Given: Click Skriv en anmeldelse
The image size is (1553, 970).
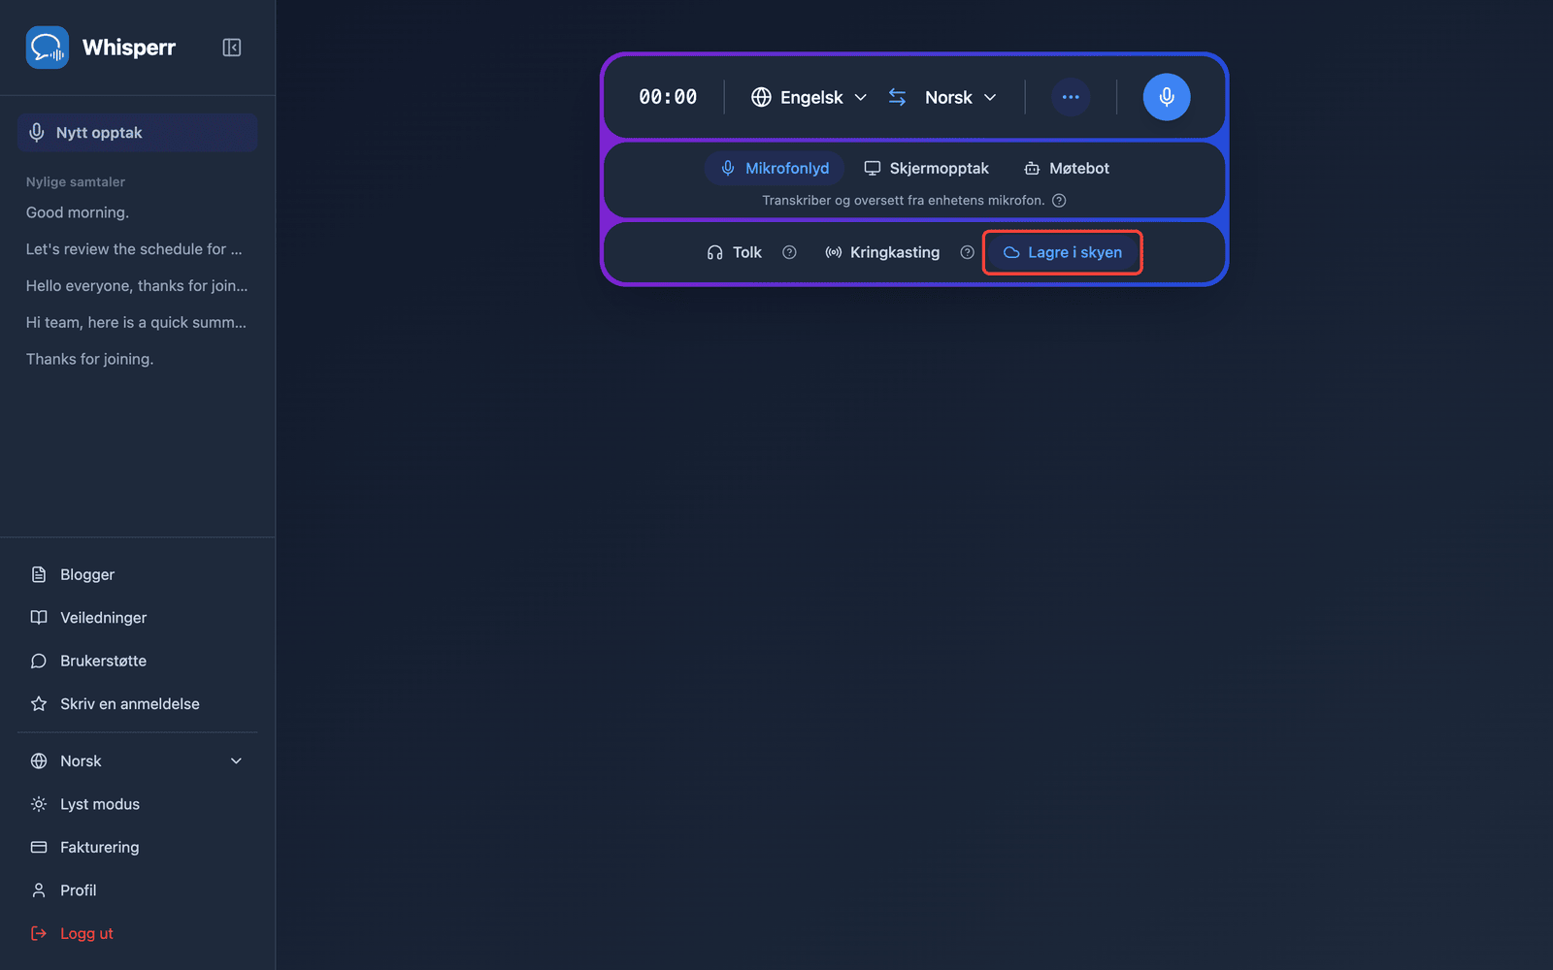Looking at the screenshot, I should point(137,704).
